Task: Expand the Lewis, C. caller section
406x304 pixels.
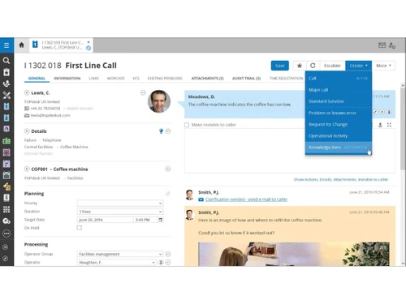Action: tap(27, 92)
